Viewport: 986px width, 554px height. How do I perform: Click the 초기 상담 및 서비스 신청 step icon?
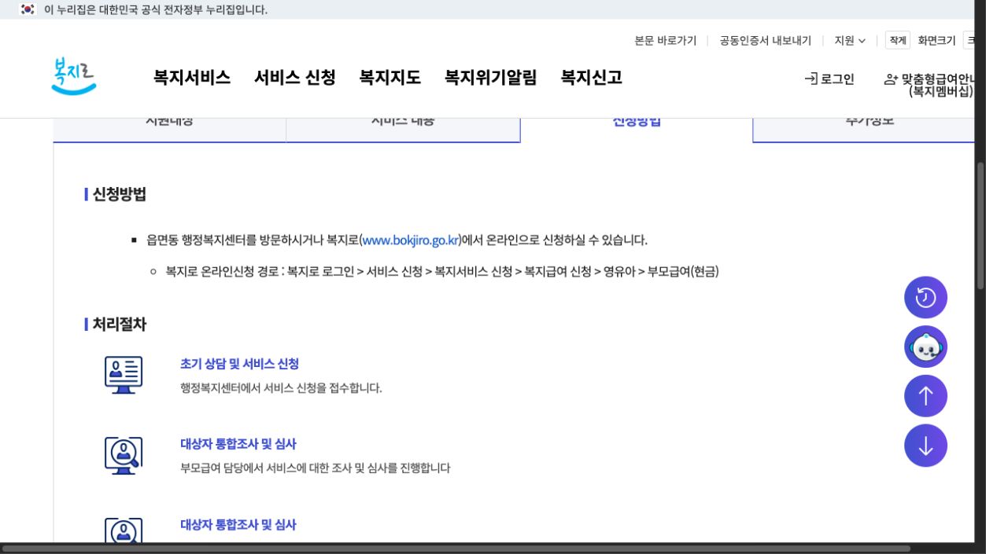pos(124,375)
